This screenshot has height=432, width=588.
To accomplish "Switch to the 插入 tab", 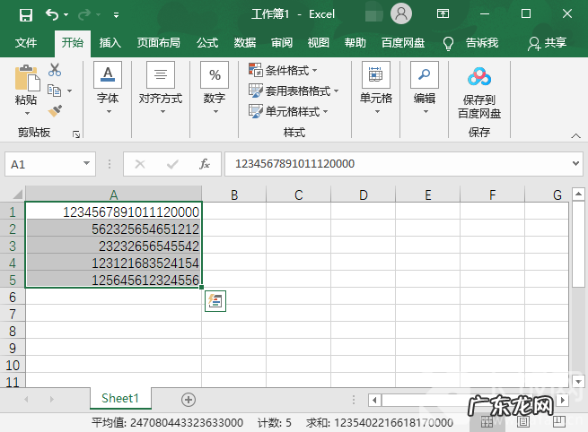I will tap(110, 43).
